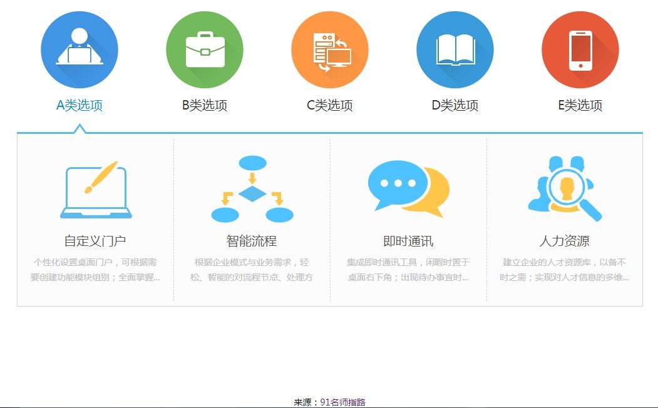The image size is (658, 408).
Task: Click the 即时通讯 heading
Action: pyautogui.click(x=408, y=241)
